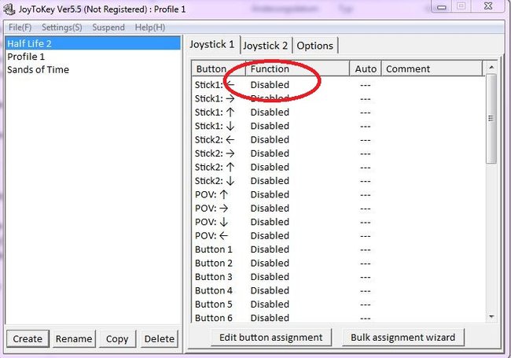Image resolution: width=511 pixels, height=358 pixels.
Task: Open the File(F) menu
Action: point(20,28)
